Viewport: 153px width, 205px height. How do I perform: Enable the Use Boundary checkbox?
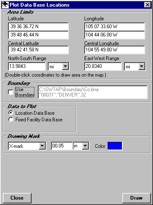point(10,92)
